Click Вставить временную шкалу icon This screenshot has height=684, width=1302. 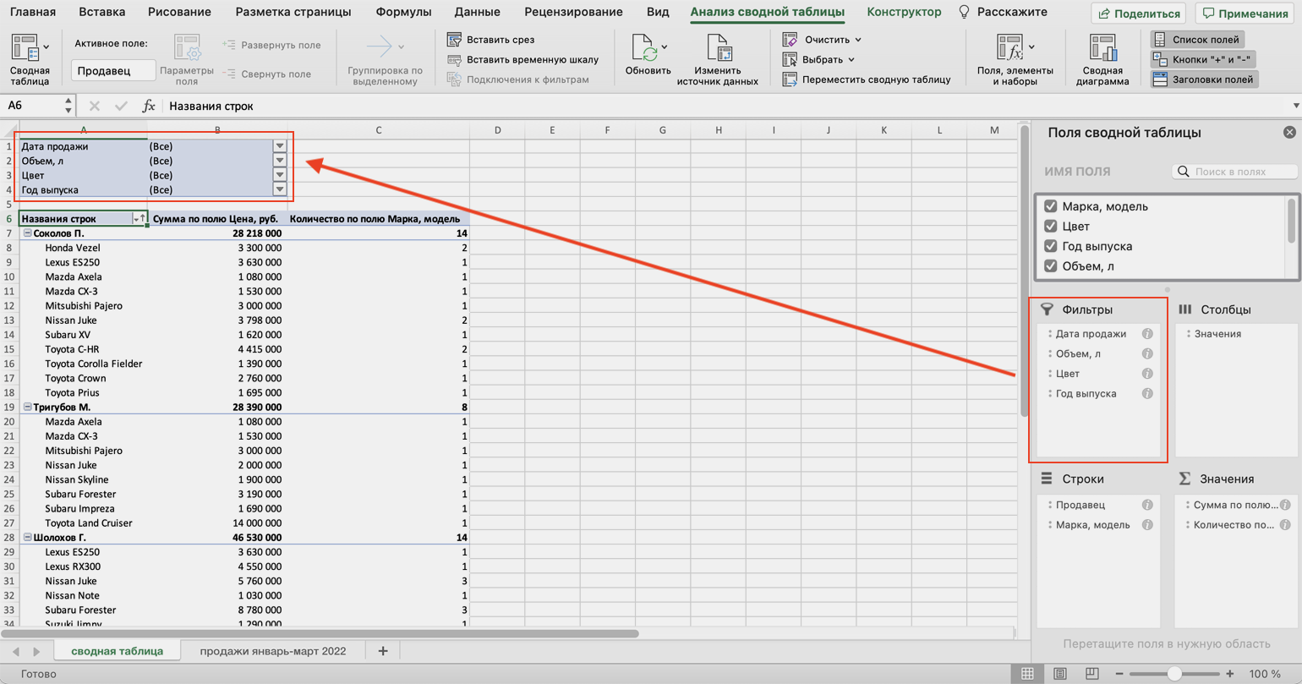(x=454, y=60)
